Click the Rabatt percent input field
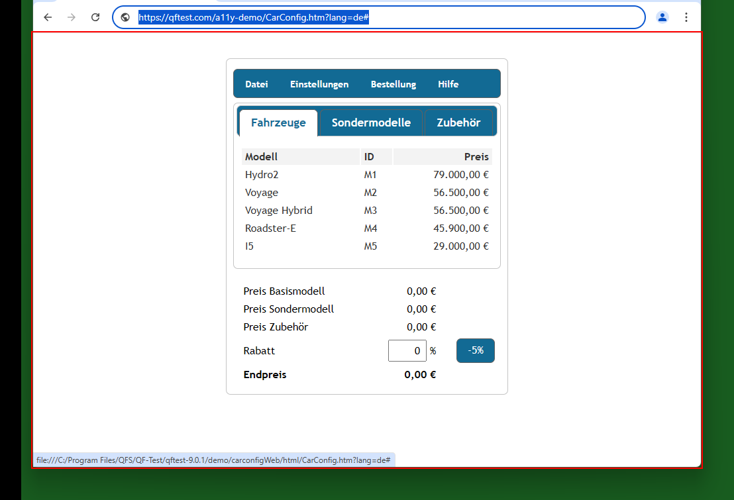Screen dimensions: 734x500 [407, 350]
